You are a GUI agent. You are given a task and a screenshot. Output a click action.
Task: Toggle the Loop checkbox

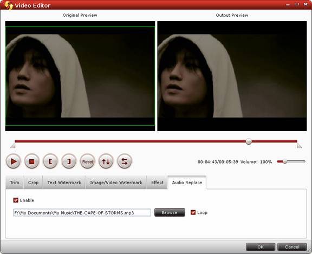tap(193, 212)
